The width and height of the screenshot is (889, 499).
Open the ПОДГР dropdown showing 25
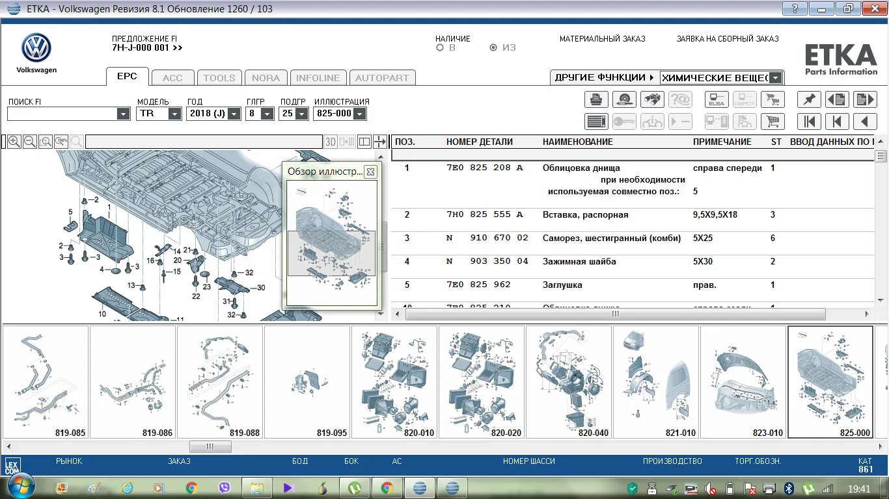(301, 114)
